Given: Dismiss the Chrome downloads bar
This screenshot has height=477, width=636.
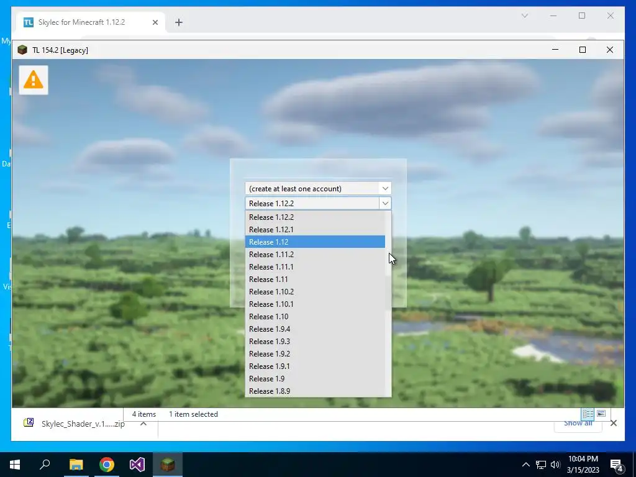Looking at the screenshot, I should pos(614,423).
